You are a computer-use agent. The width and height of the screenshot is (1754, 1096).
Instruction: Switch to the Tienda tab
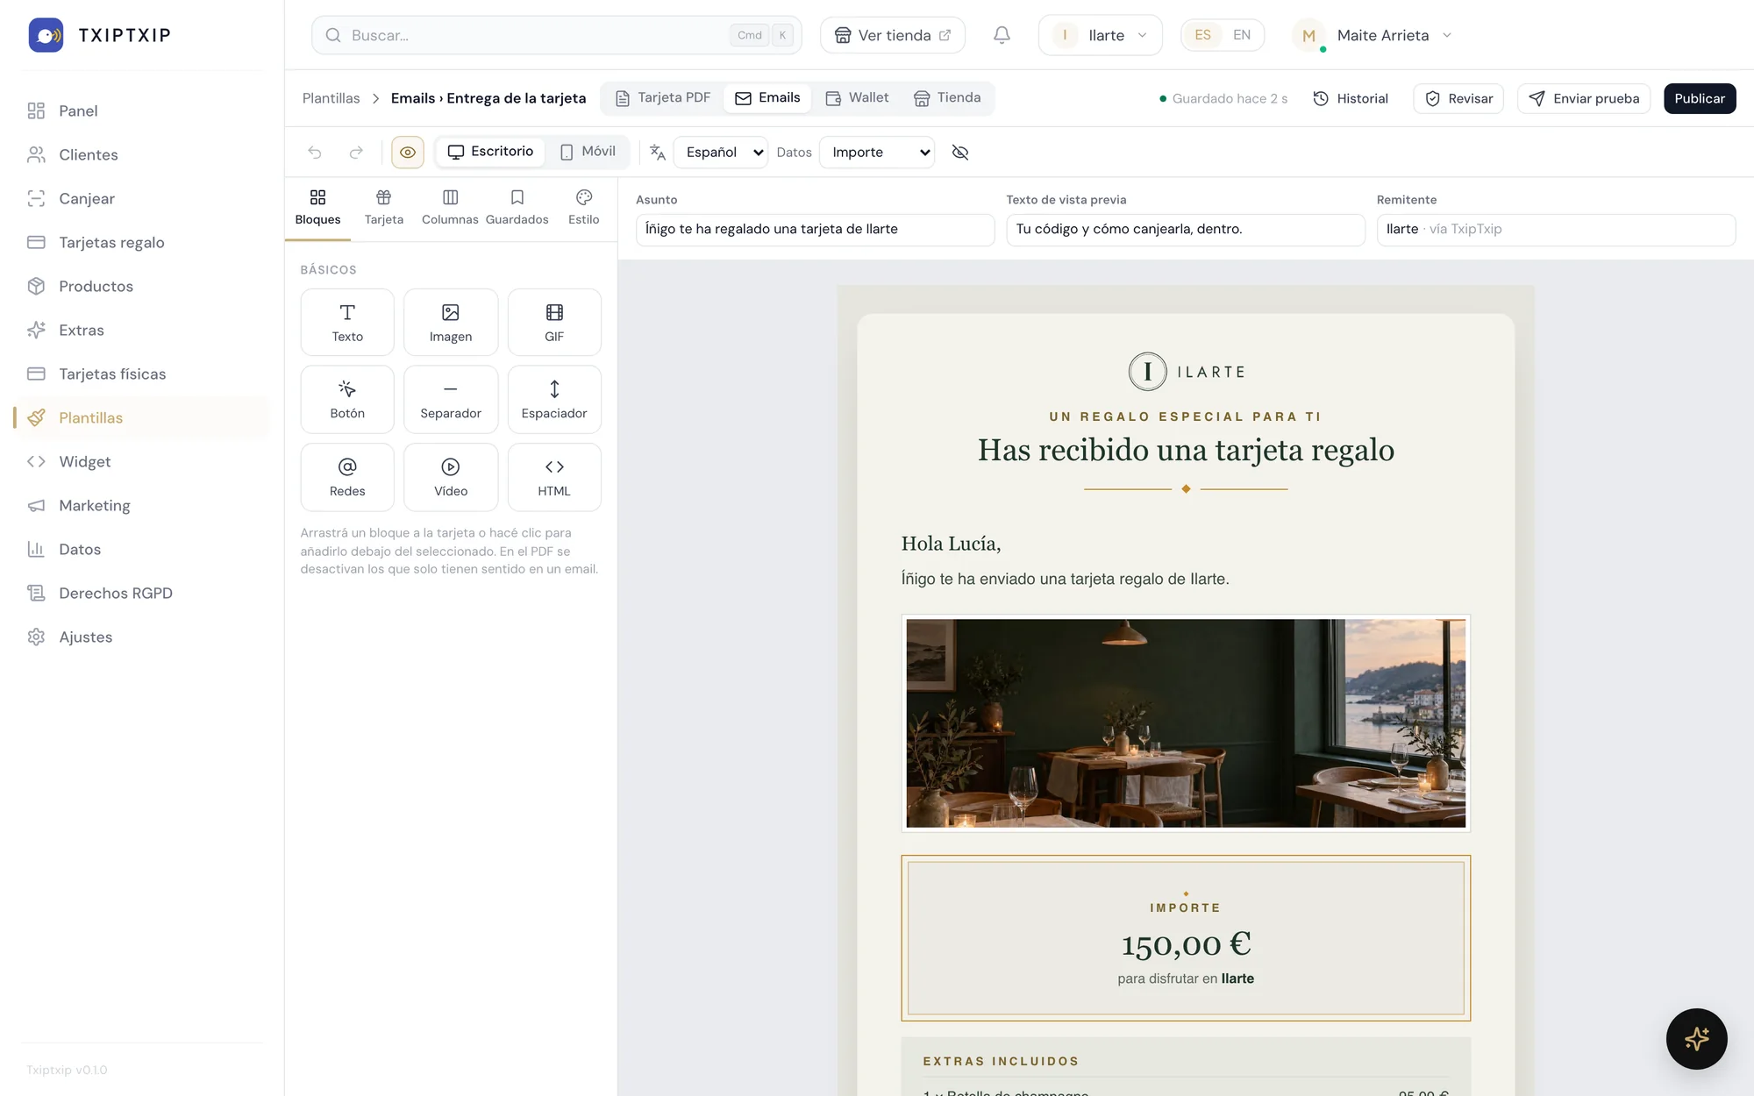[947, 98]
